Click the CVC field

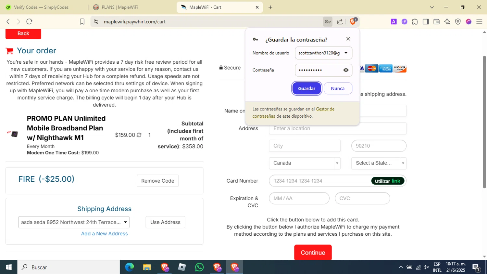coord(363,198)
